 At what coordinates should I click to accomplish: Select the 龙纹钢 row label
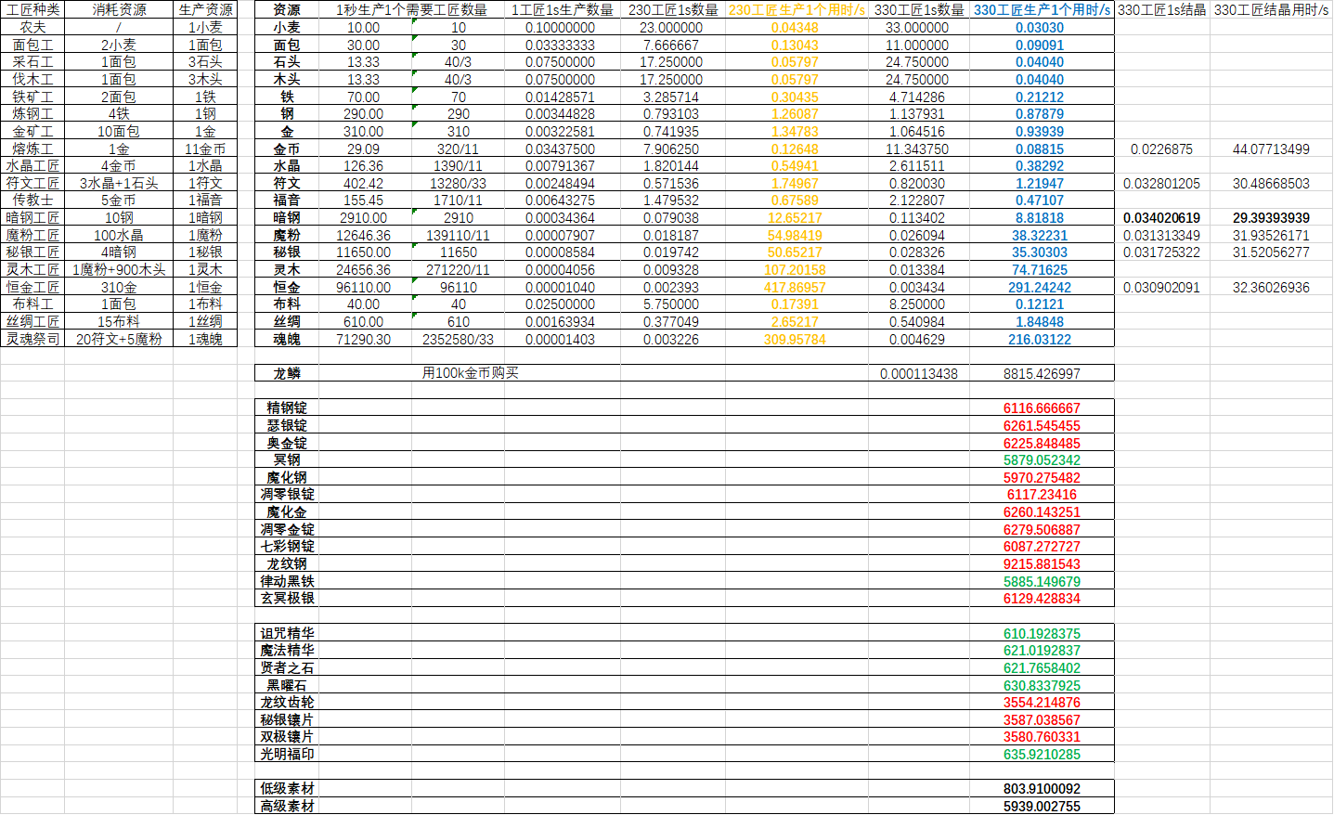coord(287,563)
